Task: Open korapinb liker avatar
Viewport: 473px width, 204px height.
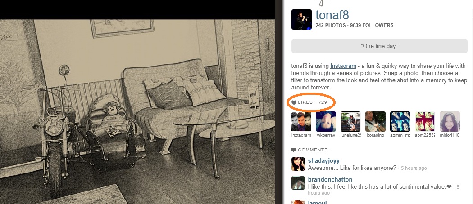Action: pos(375,122)
